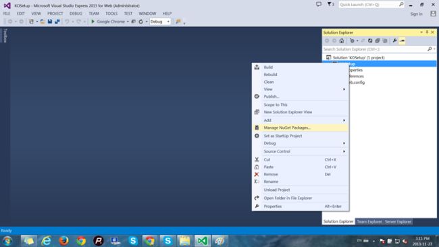This screenshot has height=247, width=439.
Task: Switch to the Server Explorer tab
Action: [x=398, y=221]
